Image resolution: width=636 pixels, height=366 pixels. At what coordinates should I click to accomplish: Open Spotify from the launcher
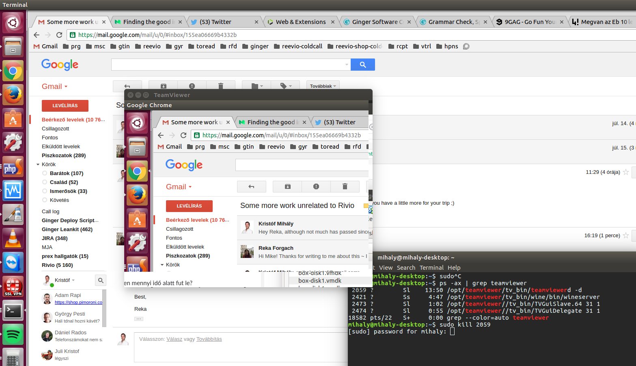click(13, 334)
